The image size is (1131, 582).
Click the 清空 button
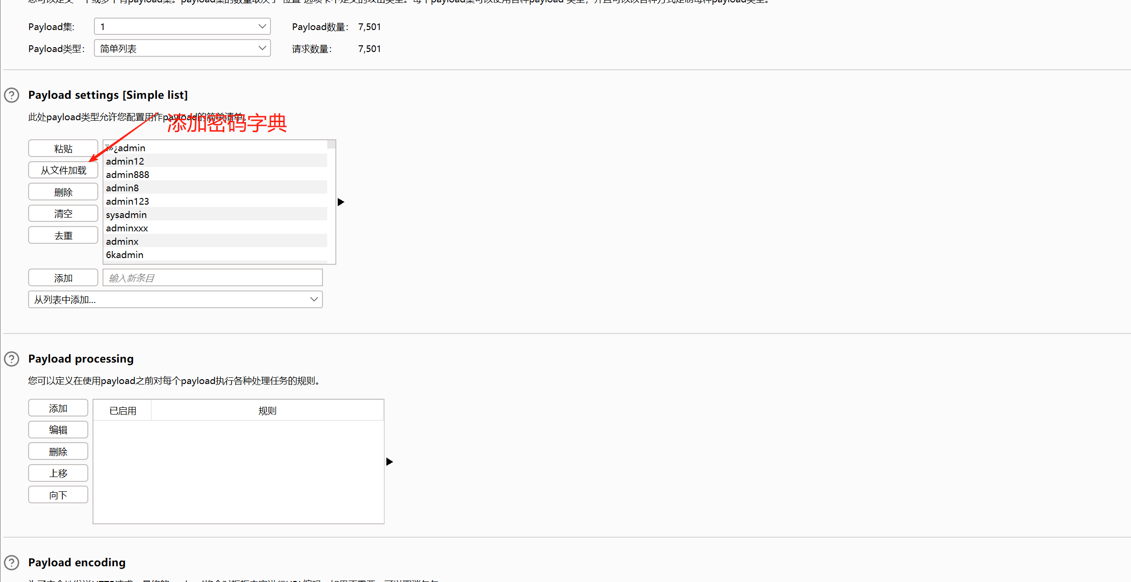(x=63, y=213)
